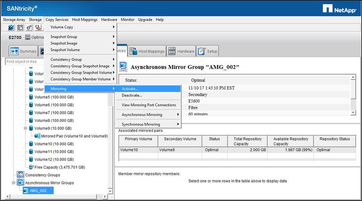The width and height of the screenshot is (362, 201).
Task: Select the Snapshot Volume menu entry
Action: point(80,50)
